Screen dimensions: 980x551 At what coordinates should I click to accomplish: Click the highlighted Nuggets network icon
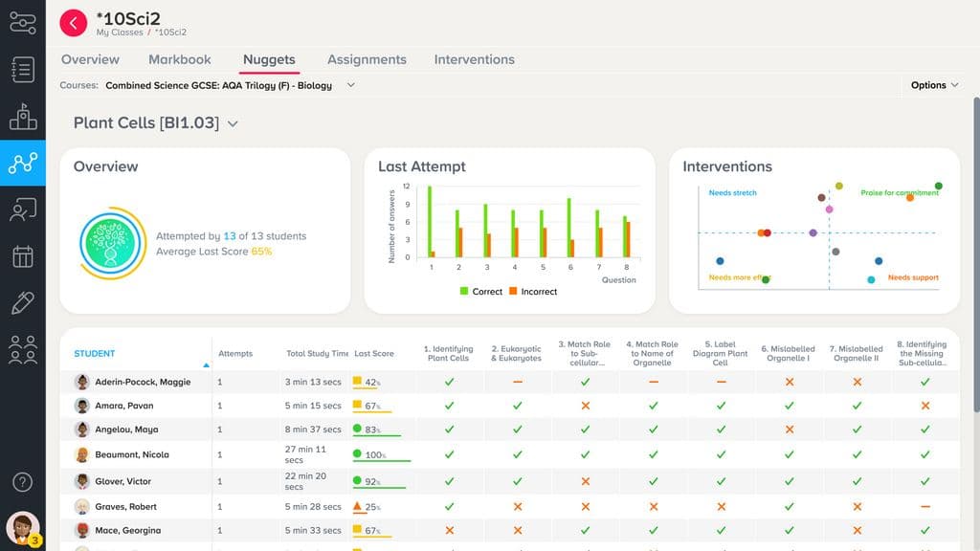pos(23,163)
